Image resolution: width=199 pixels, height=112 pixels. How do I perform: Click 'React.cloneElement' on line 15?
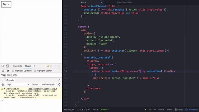pyautogui.click(x=93, y=6)
